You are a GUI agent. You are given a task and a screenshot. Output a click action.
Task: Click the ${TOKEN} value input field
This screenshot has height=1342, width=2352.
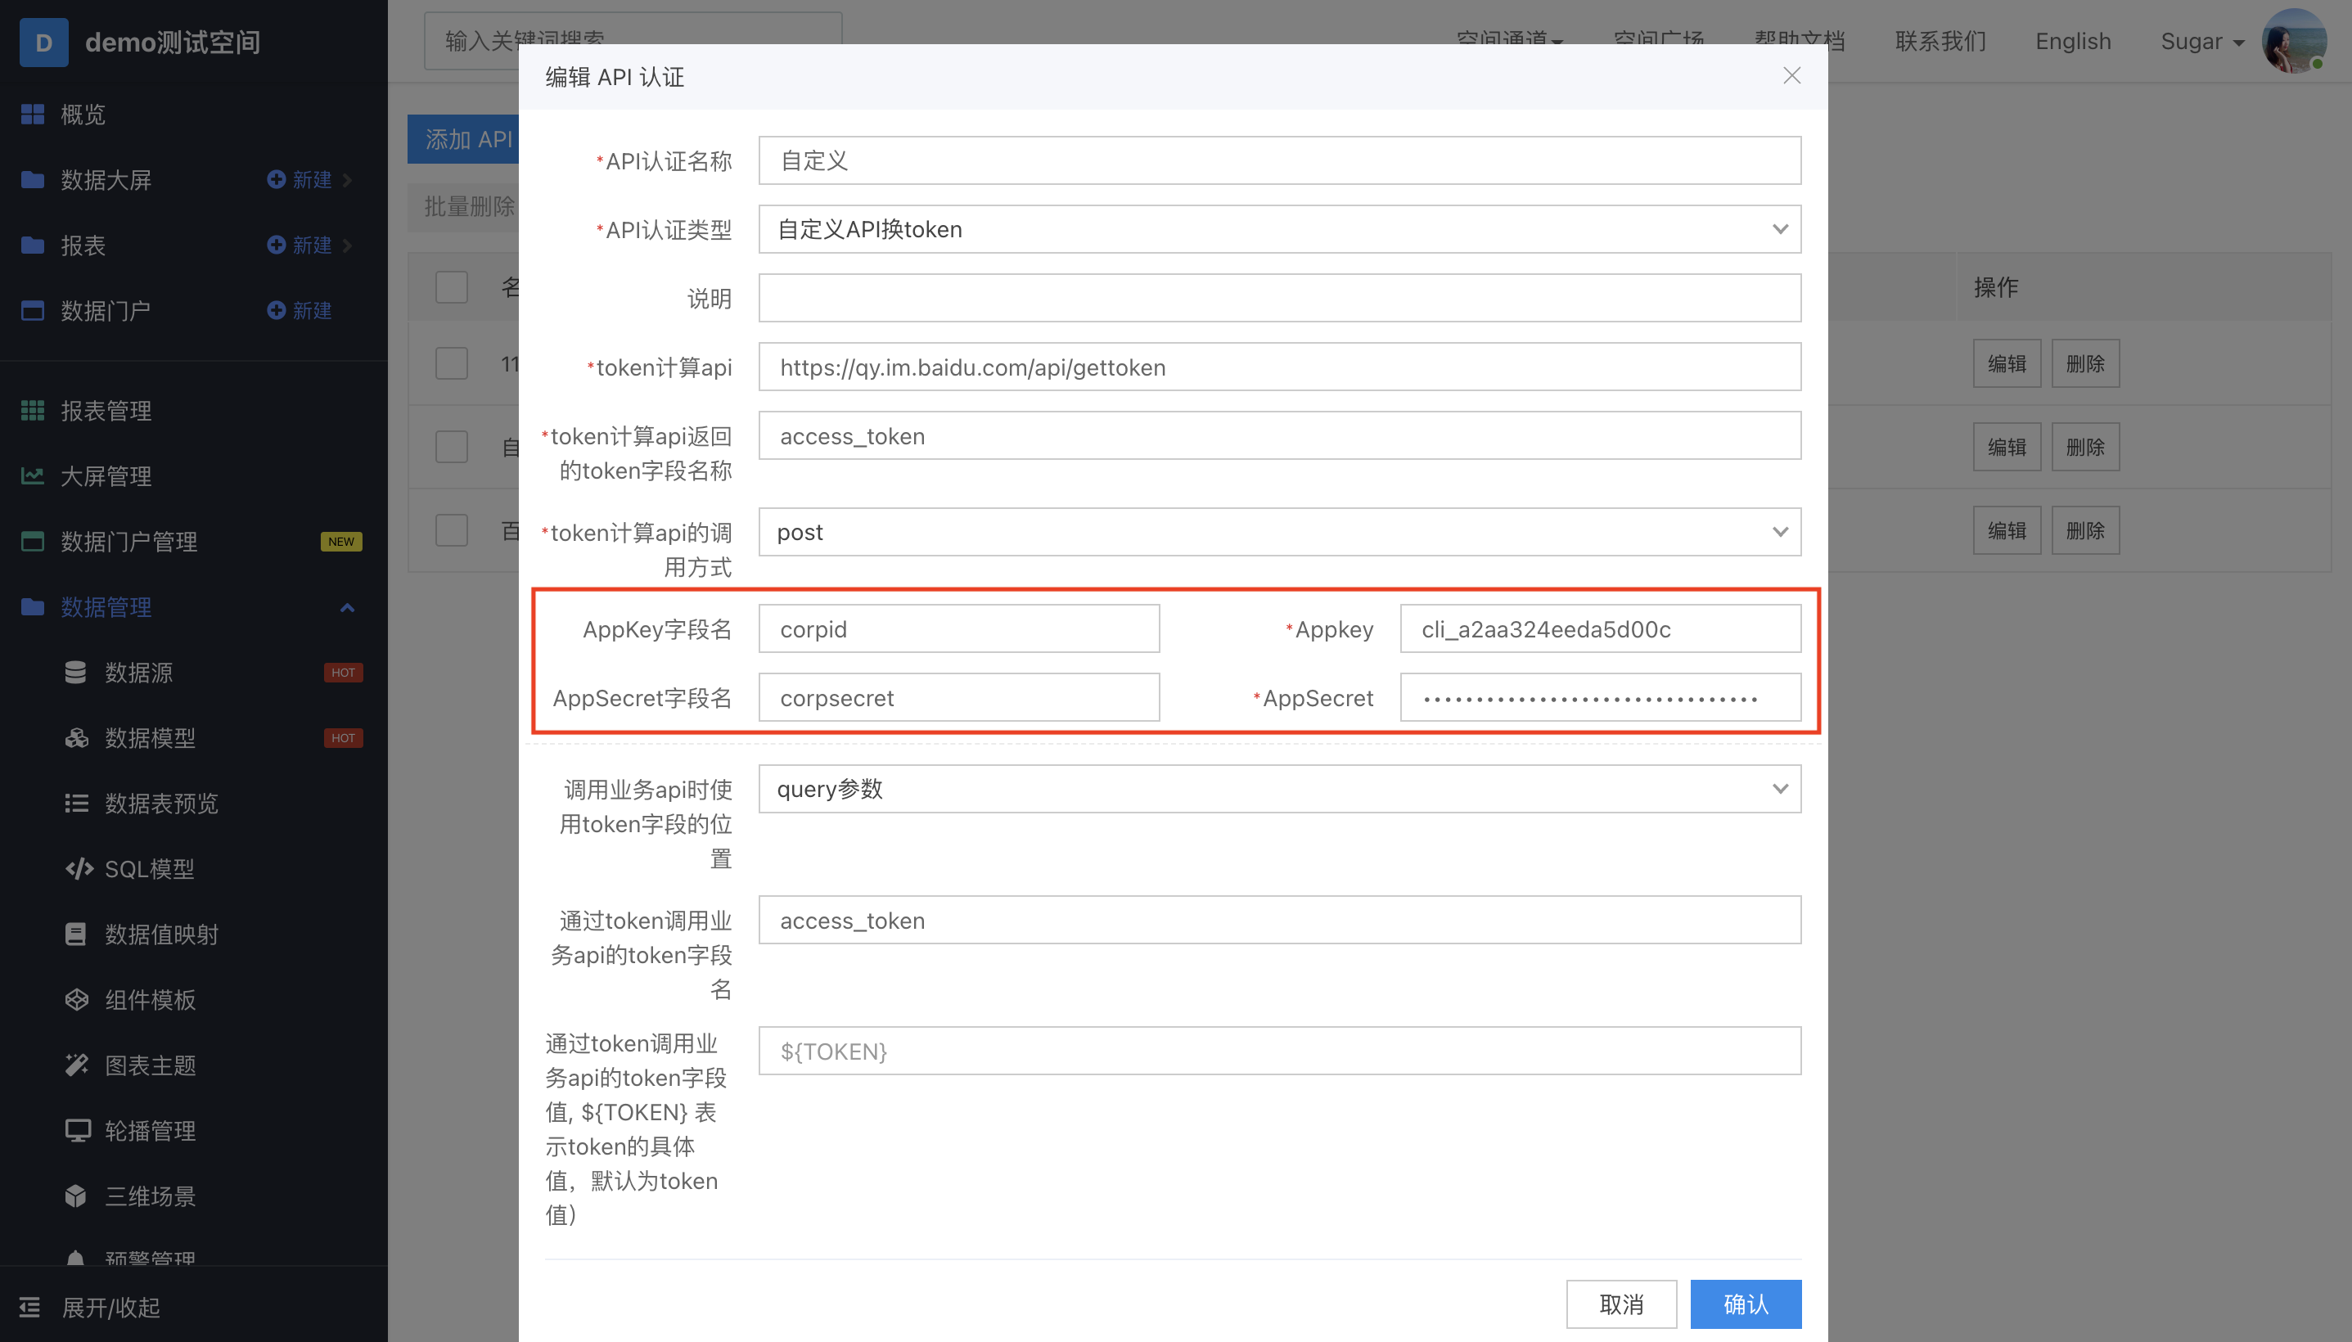pyautogui.click(x=1279, y=1052)
